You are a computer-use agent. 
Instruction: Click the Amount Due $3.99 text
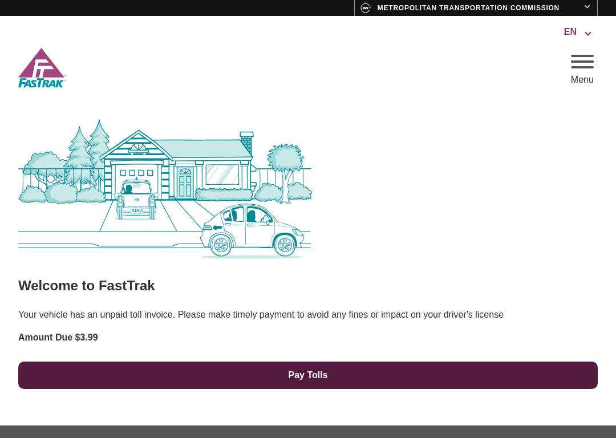click(58, 338)
